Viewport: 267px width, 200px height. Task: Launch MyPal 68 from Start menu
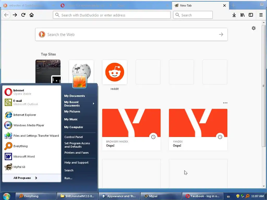point(32,167)
